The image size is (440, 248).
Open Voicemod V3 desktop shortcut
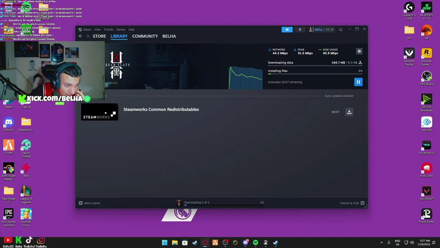coord(427,147)
